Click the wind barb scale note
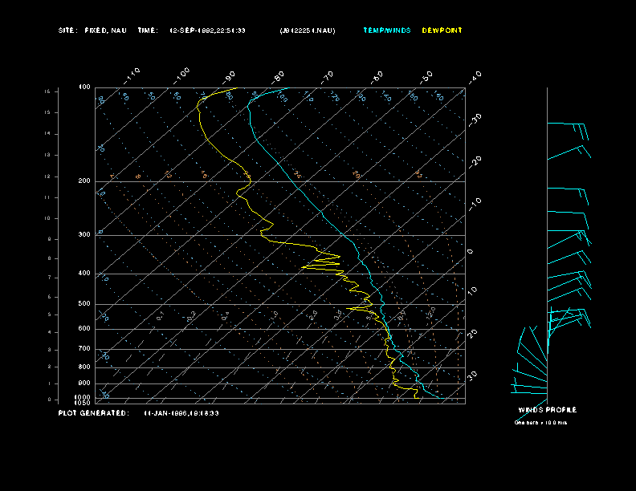Image resolution: width=636 pixels, height=491 pixels. tap(540, 422)
